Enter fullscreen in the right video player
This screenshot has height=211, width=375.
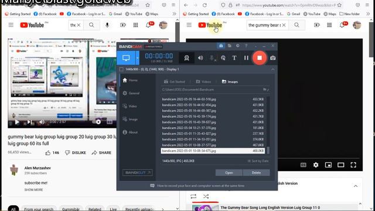pyautogui.click(x=353, y=165)
